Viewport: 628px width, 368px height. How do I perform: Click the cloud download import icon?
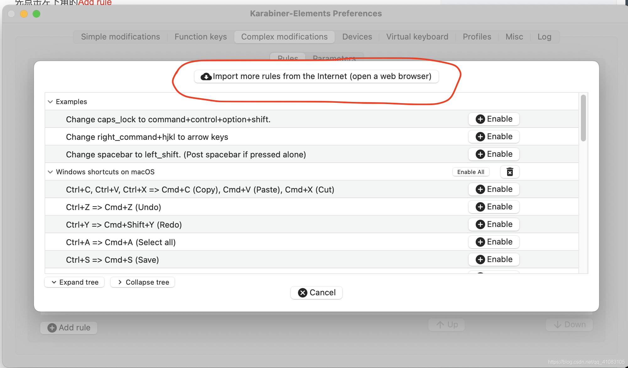point(206,76)
